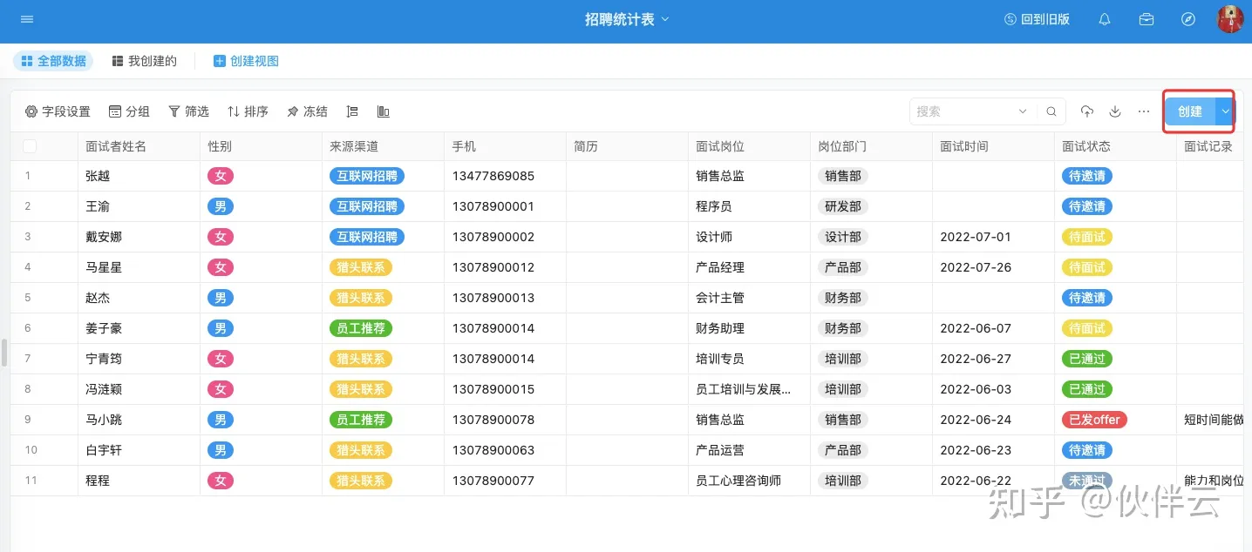Click interview date 2022-06-07

(976, 328)
